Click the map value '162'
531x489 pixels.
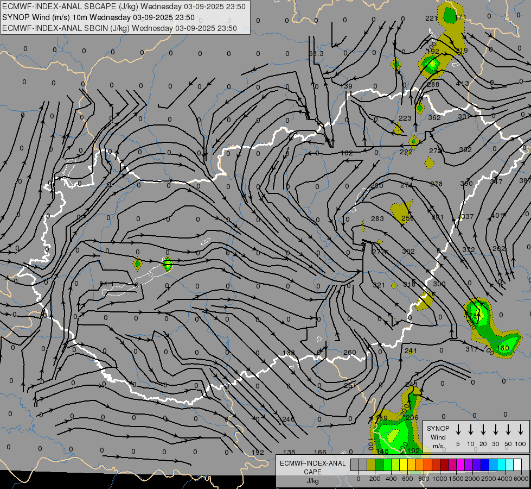click(x=347, y=153)
